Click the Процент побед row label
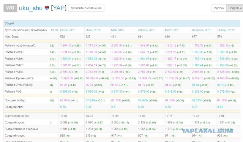Viewport: 243px width, 142px height. [x=15, y=100]
